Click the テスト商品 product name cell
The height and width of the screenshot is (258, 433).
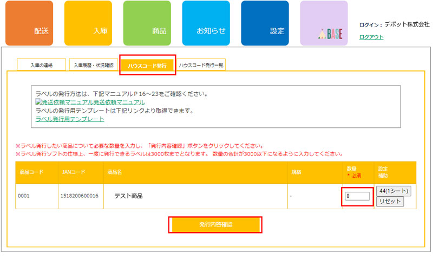point(128,196)
